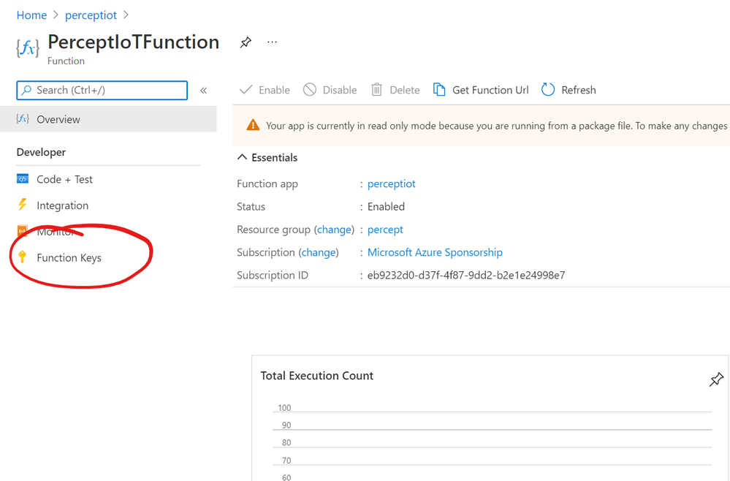Screen dimensions: 730x481
Task: Collapse the sidebar with double chevron
Action: pos(204,90)
